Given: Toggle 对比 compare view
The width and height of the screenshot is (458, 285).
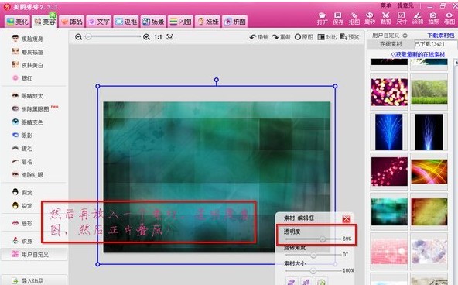Looking at the screenshot, I should point(326,37).
